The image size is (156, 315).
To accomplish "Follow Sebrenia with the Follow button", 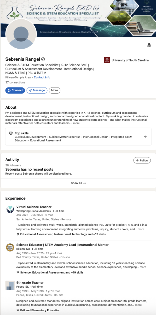I will pyautogui.click(x=142, y=160).
